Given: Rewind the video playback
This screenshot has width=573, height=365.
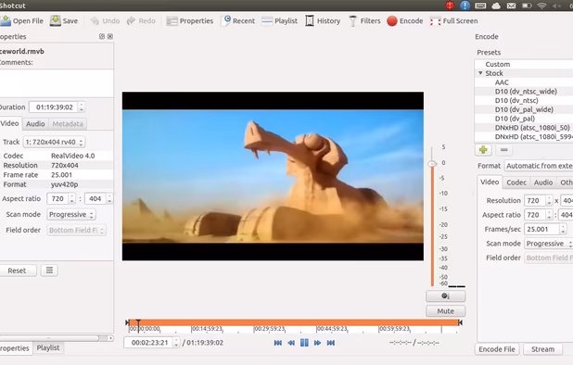Looking at the screenshot, I should click(x=291, y=343).
